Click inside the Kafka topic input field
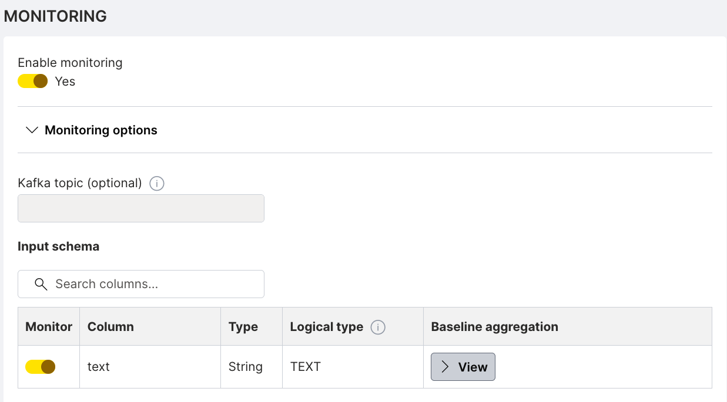727x402 pixels. pos(140,208)
